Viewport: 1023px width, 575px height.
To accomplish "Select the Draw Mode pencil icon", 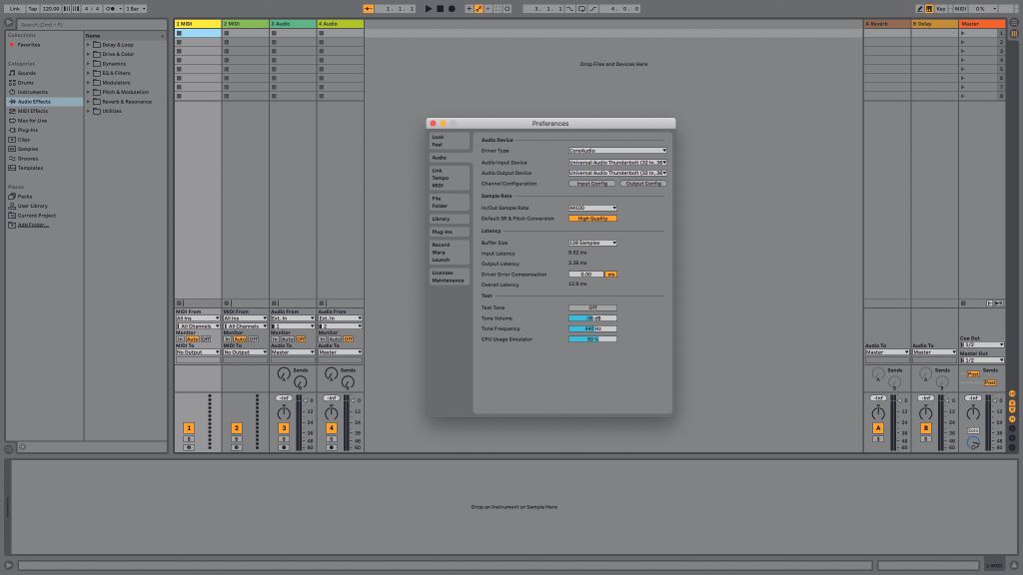I will (x=920, y=7).
